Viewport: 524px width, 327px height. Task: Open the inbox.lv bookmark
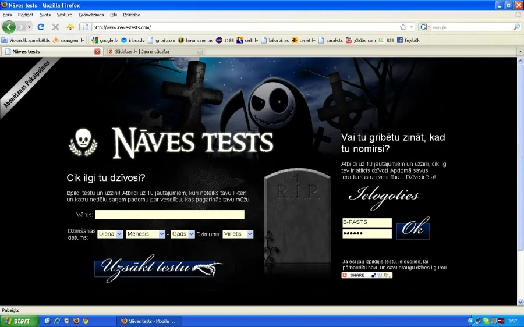tap(133, 40)
